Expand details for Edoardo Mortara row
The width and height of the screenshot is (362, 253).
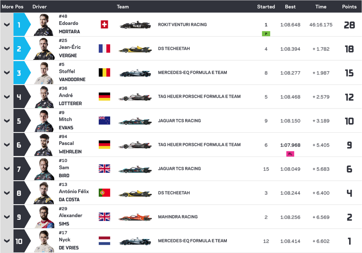[x=7, y=25]
